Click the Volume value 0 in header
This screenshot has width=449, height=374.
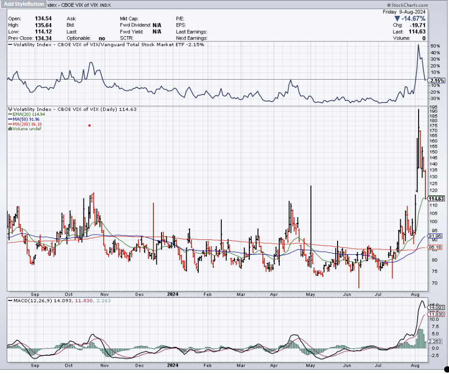pyautogui.click(x=424, y=38)
